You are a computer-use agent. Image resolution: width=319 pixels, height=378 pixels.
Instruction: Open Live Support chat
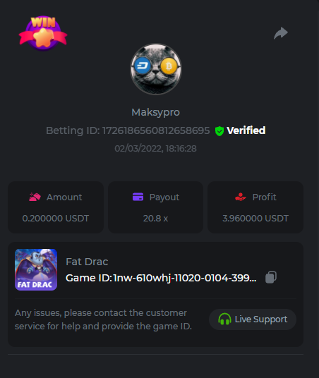(x=253, y=319)
